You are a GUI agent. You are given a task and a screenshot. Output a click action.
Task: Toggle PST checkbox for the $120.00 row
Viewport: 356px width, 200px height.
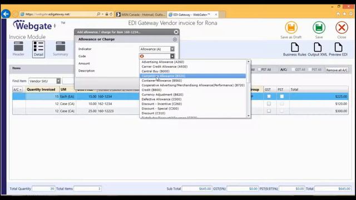[x=282, y=104]
